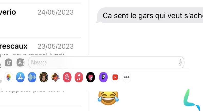Screen dimensions: 203x111
Task: Open the Apple Music app icon
Action: click(79, 77)
